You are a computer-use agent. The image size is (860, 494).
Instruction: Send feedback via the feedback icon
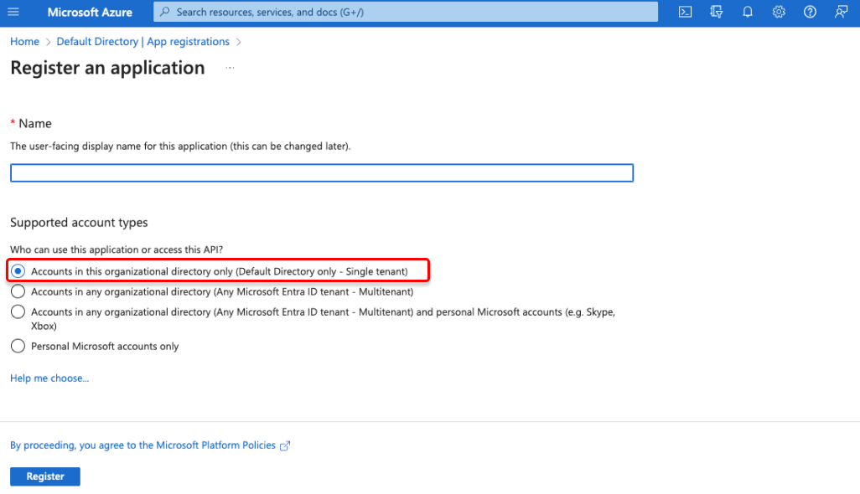point(840,12)
